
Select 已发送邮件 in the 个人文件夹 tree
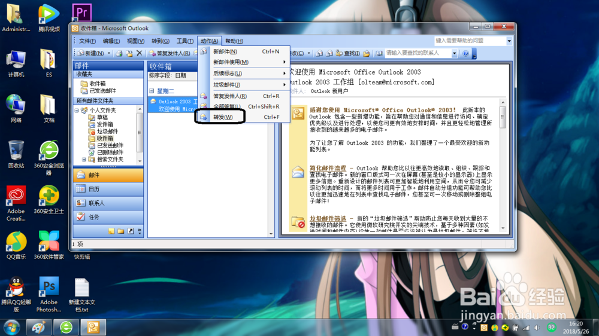click(x=110, y=145)
